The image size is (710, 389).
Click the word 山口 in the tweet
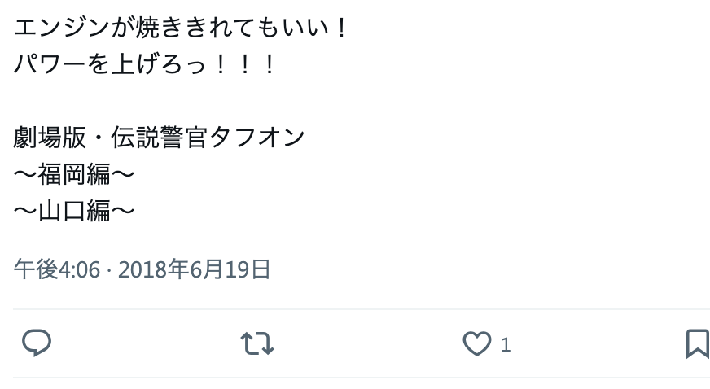tap(62, 210)
